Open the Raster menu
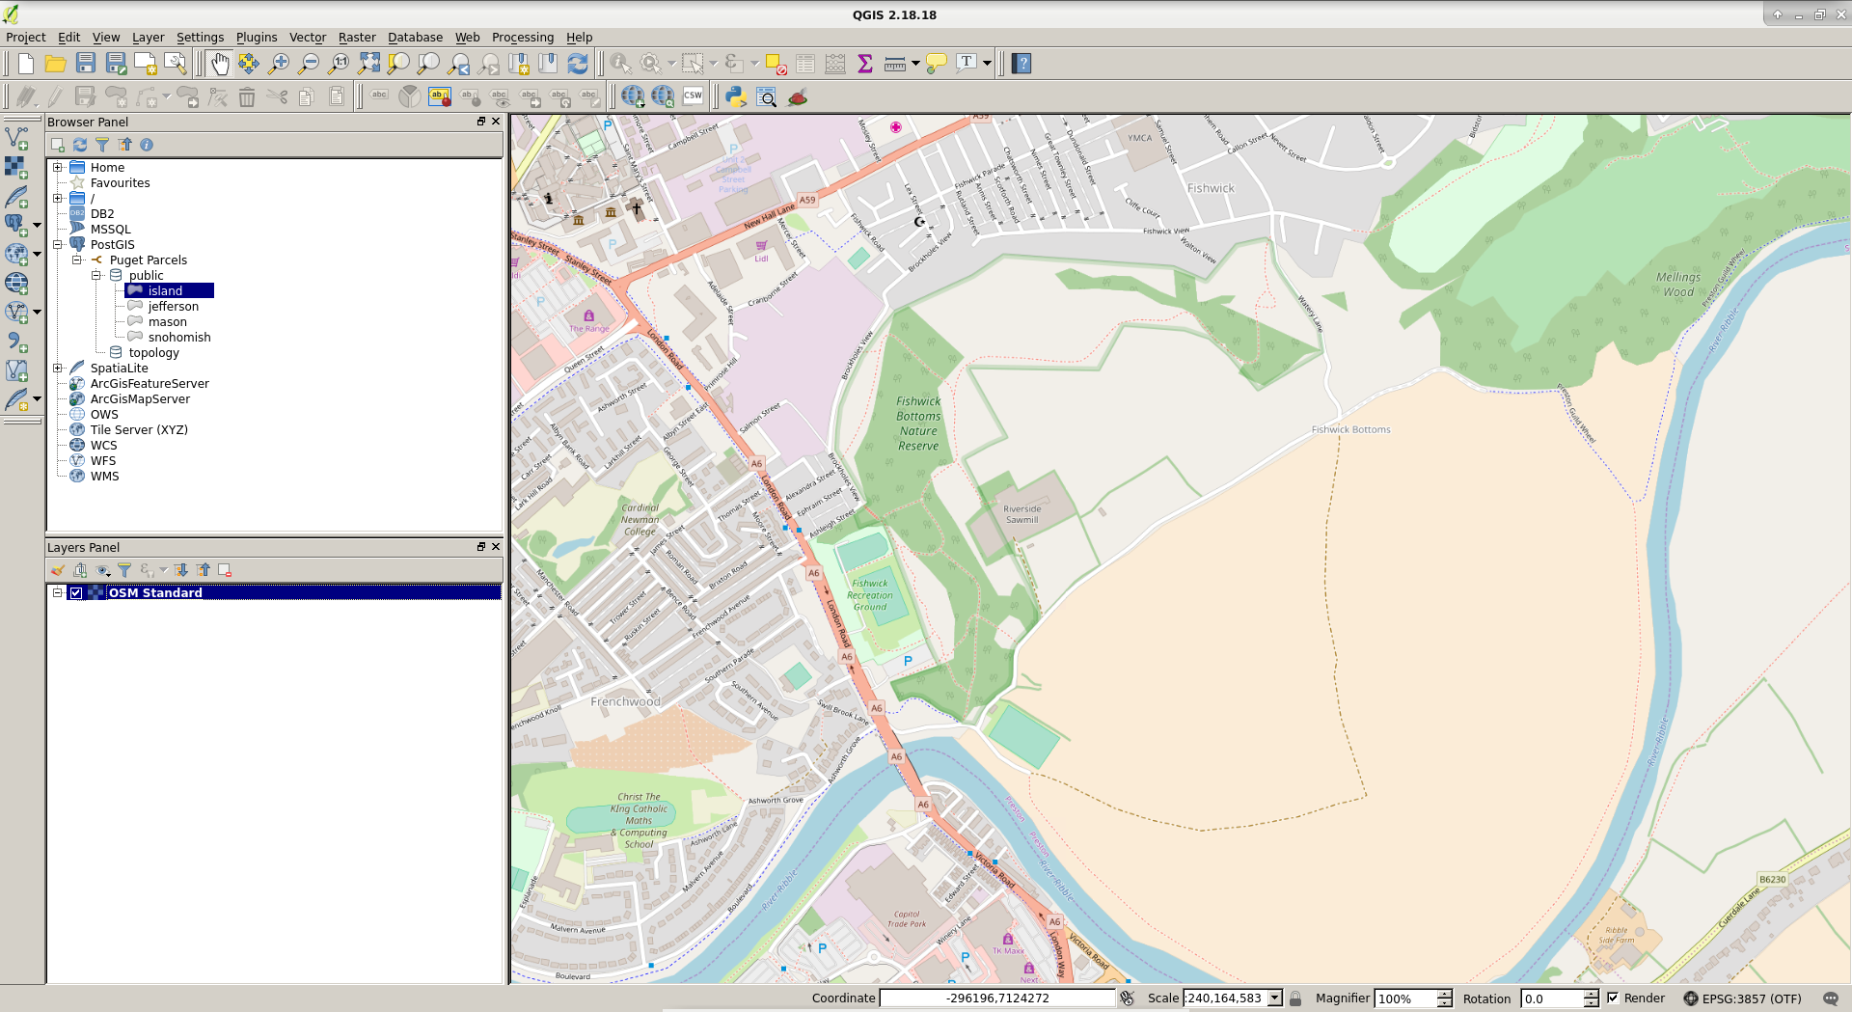The height and width of the screenshot is (1012, 1852). pyautogui.click(x=357, y=38)
